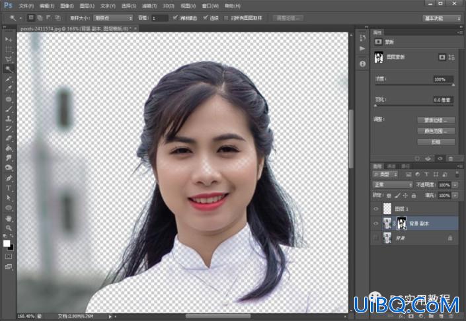The height and width of the screenshot is (321, 466).
Task: Select the Crop tool
Action: click(9, 79)
